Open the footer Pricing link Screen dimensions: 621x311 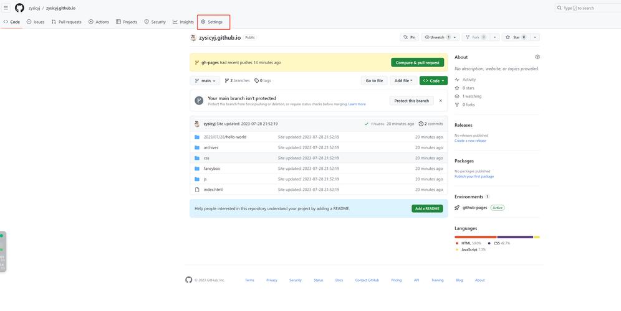pyautogui.click(x=397, y=280)
